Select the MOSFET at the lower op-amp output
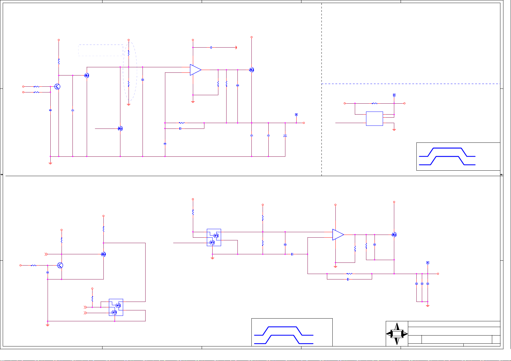The height and width of the screenshot is (361, 511). pyautogui.click(x=394, y=235)
